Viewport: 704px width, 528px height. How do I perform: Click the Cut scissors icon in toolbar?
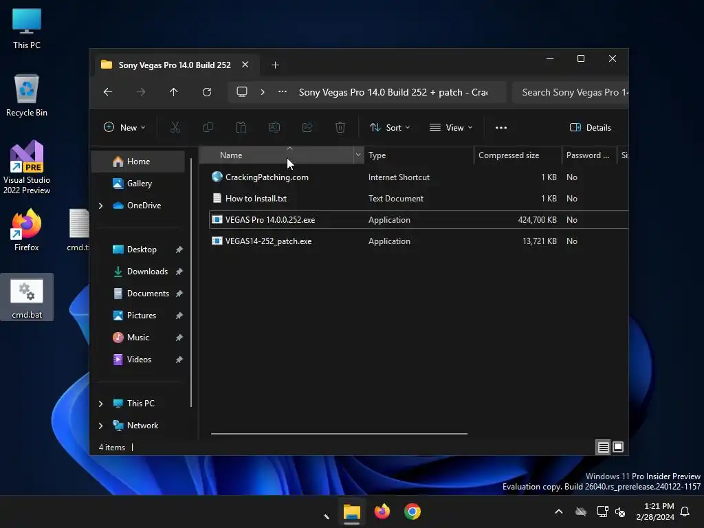(x=175, y=127)
